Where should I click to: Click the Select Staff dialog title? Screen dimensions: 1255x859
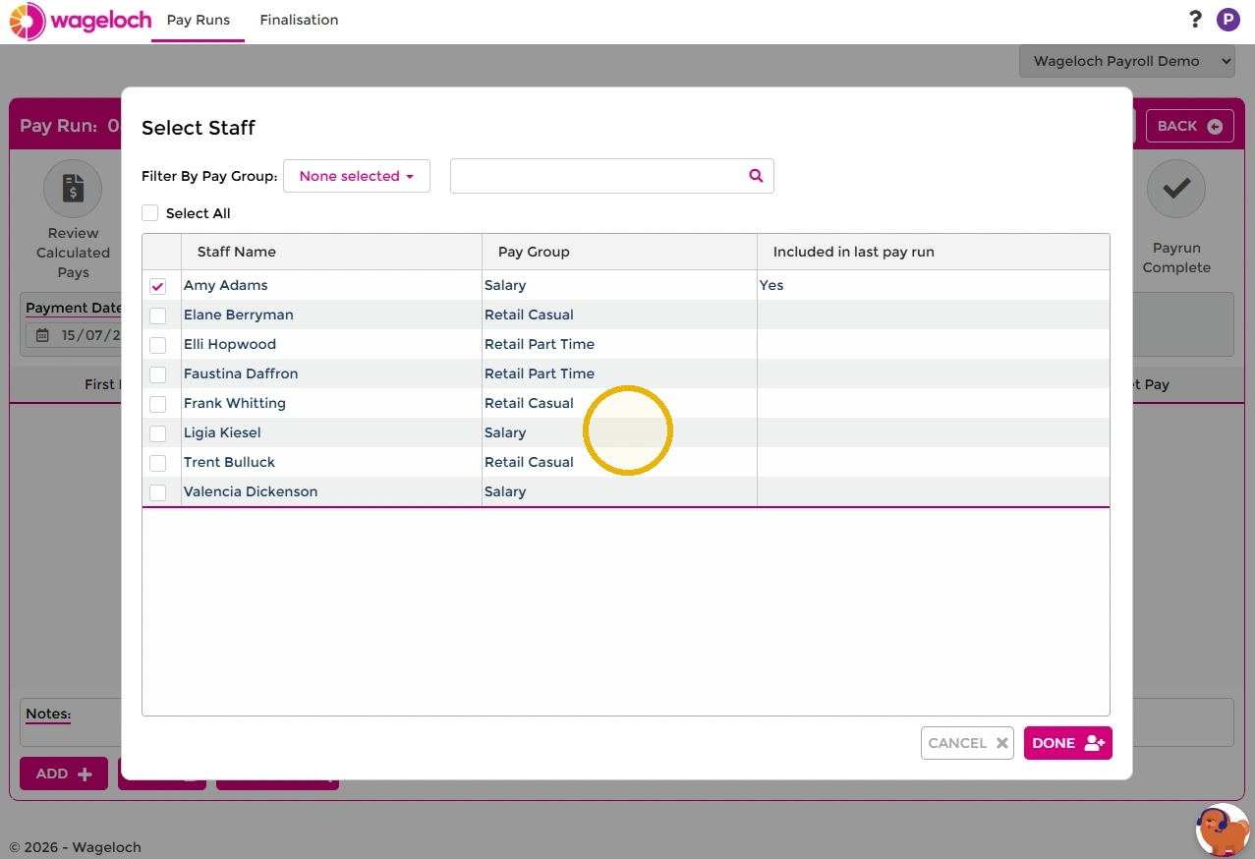(x=199, y=128)
